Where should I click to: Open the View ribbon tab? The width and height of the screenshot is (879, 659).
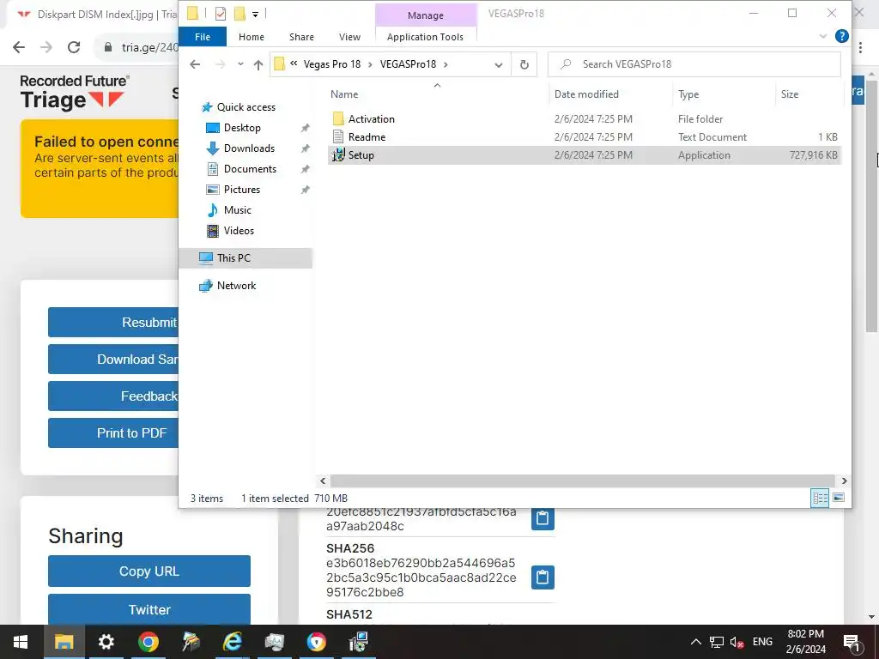point(350,37)
